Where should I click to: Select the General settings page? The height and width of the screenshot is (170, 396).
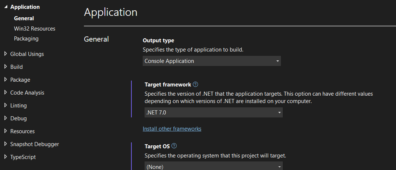(24, 18)
